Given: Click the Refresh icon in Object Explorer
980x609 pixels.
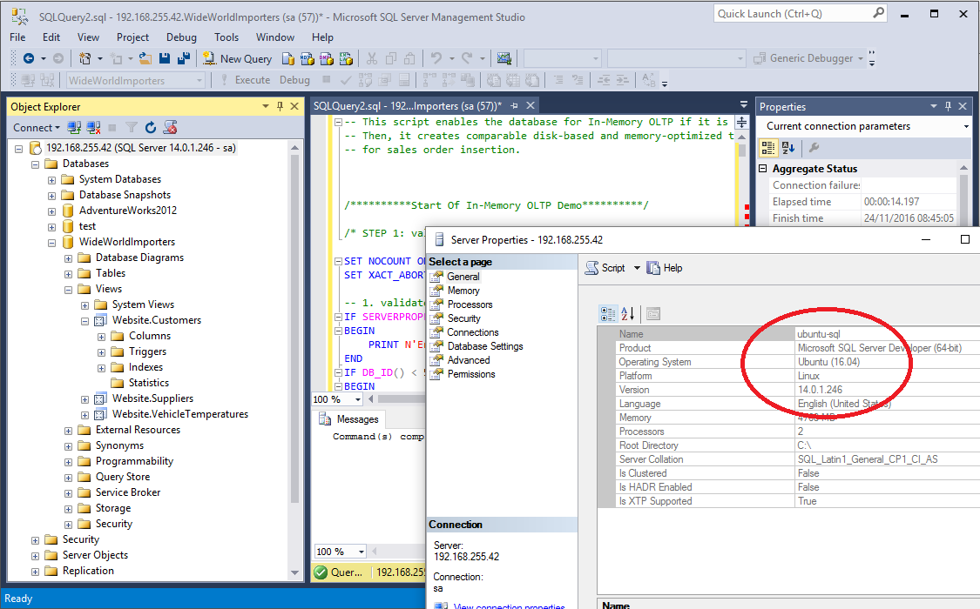Looking at the screenshot, I should coord(151,127).
